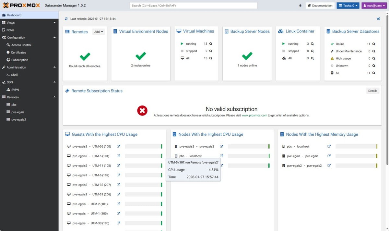Open the Documentation button
This screenshot has height=231, width=389.
(320, 6)
